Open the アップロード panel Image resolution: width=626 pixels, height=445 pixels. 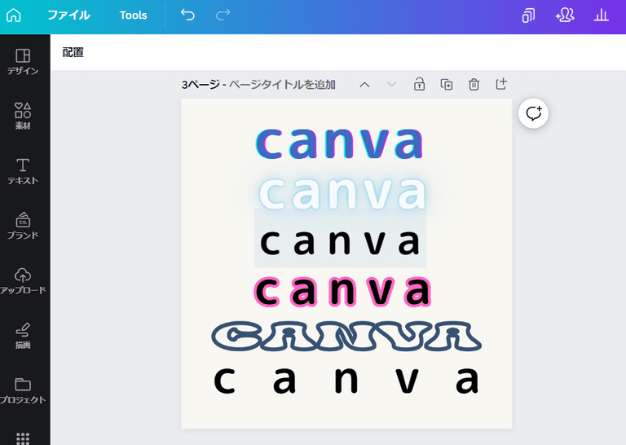[23, 281]
